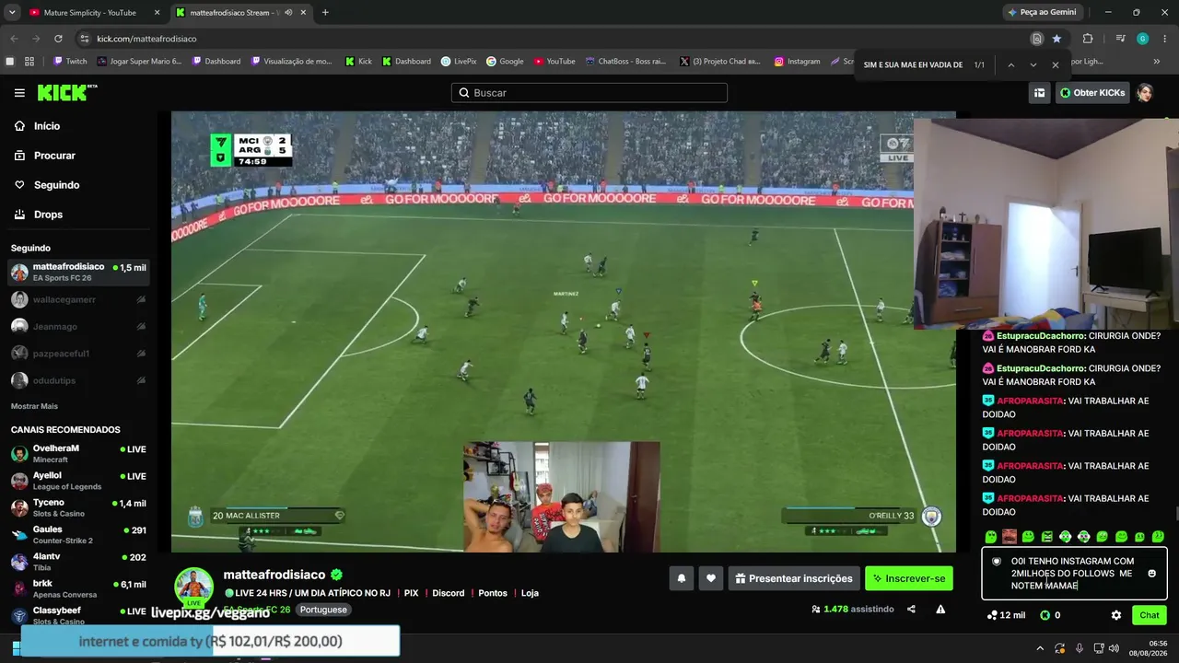Click the Peça ao Gemini button

click(x=1042, y=13)
